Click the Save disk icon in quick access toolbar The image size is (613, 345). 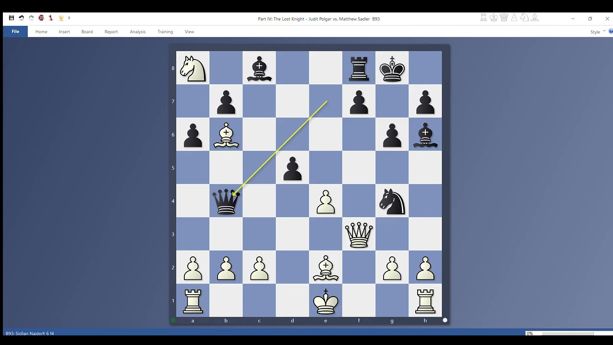click(x=11, y=18)
